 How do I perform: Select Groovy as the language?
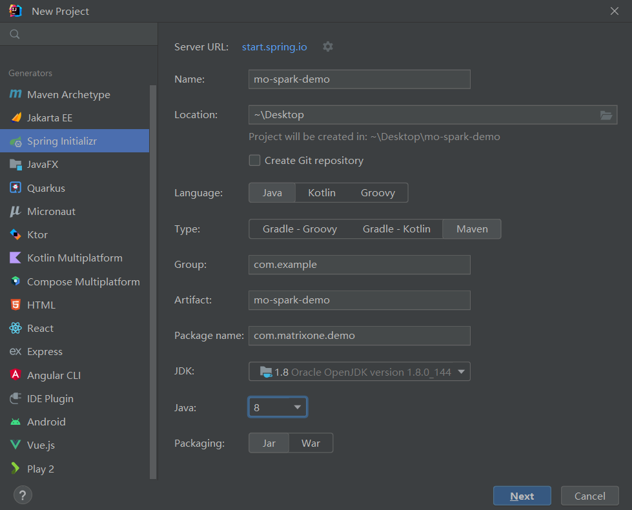point(378,193)
